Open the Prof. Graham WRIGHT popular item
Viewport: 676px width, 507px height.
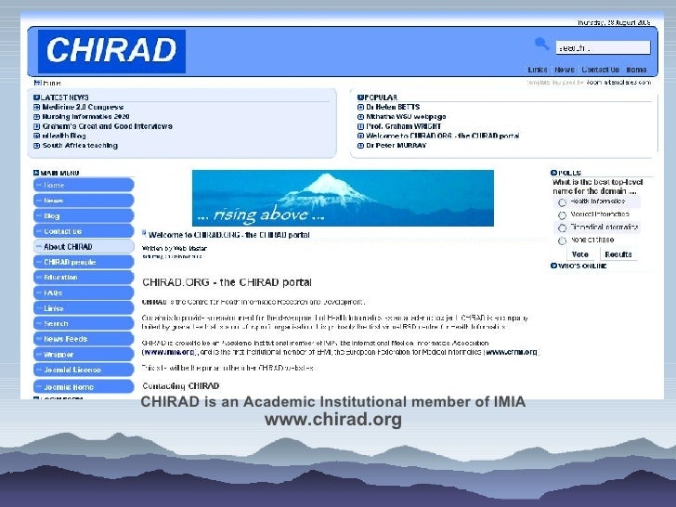point(404,126)
